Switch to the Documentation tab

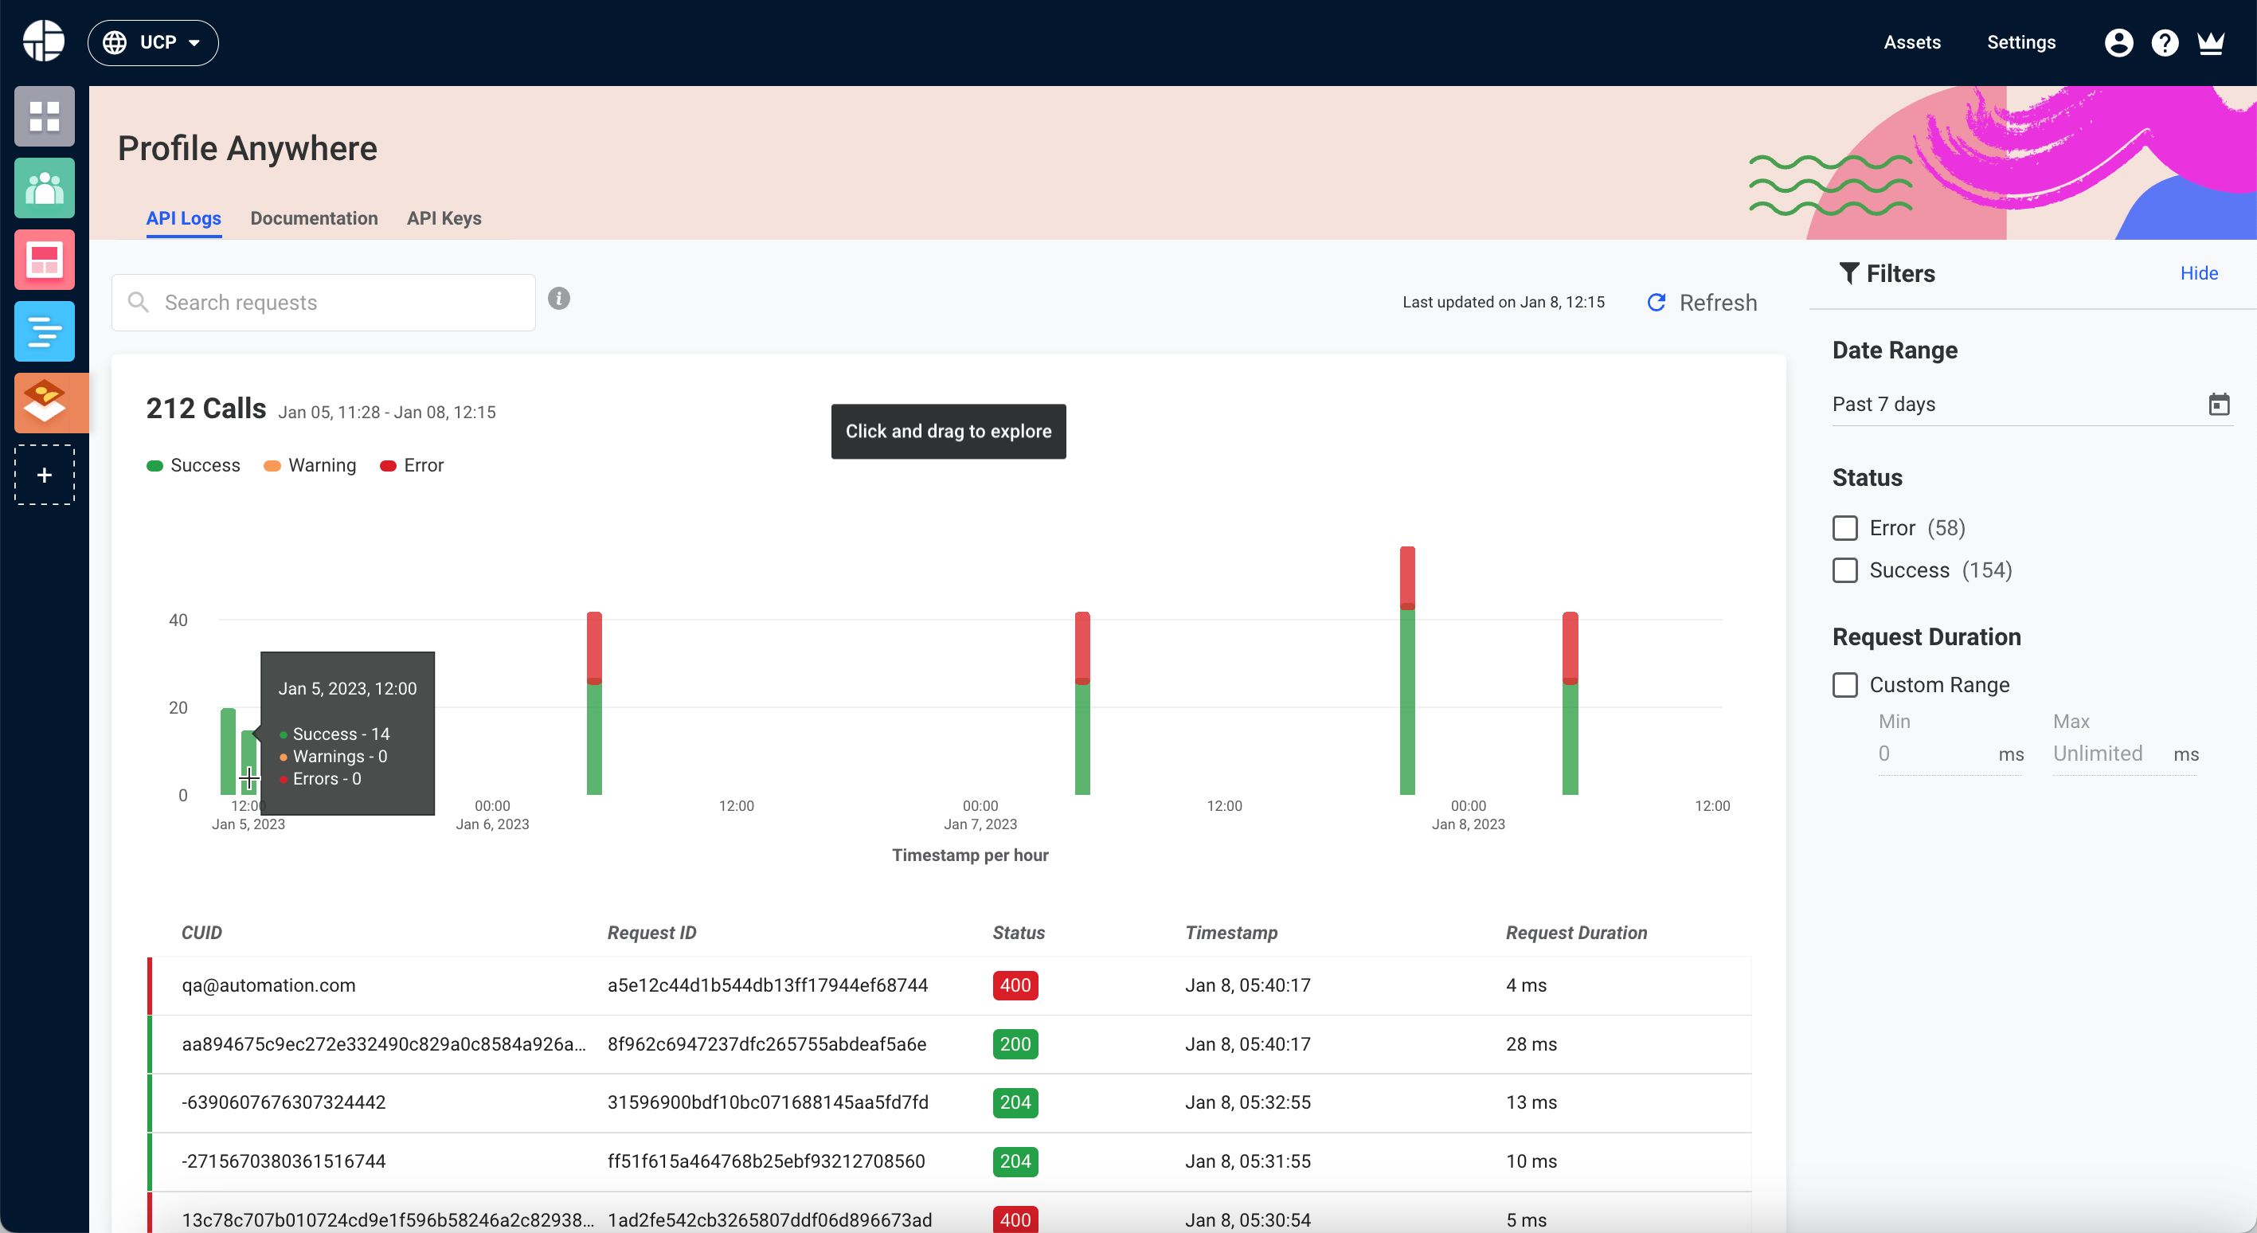point(314,218)
